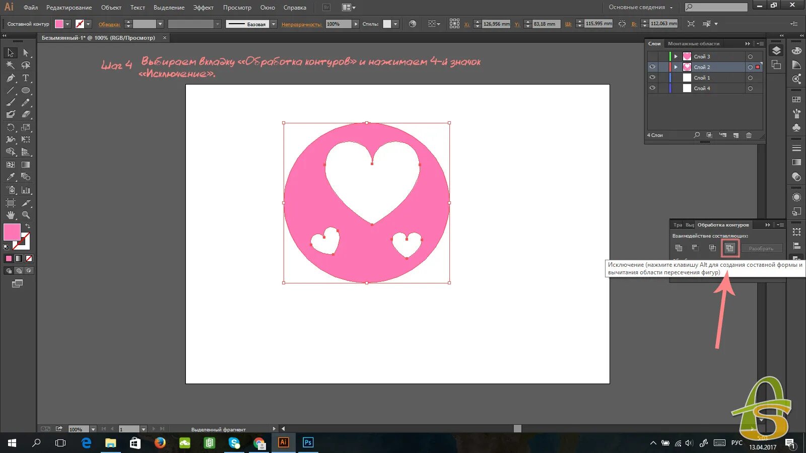Image resolution: width=806 pixels, height=453 pixels.
Task: Select the Ellipse shape tool
Action: [x=26, y=91]
